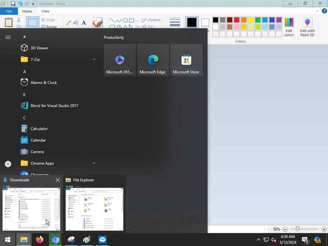
Task: Click Edit with Paint 3D
Action: tap(307, 27)
